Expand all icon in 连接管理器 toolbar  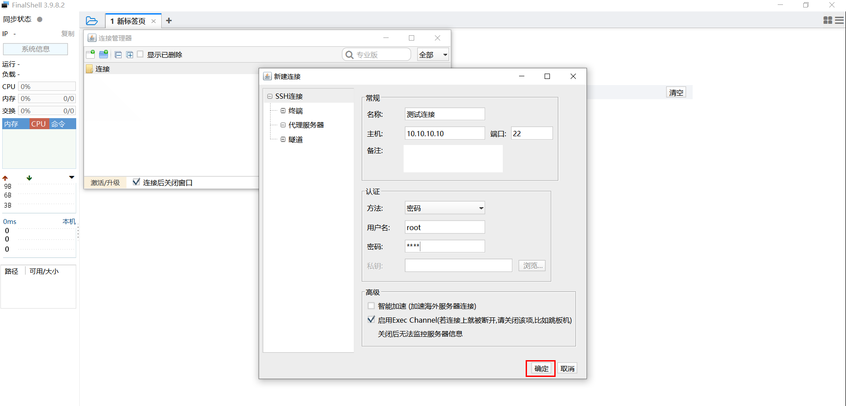click(130, 55)
